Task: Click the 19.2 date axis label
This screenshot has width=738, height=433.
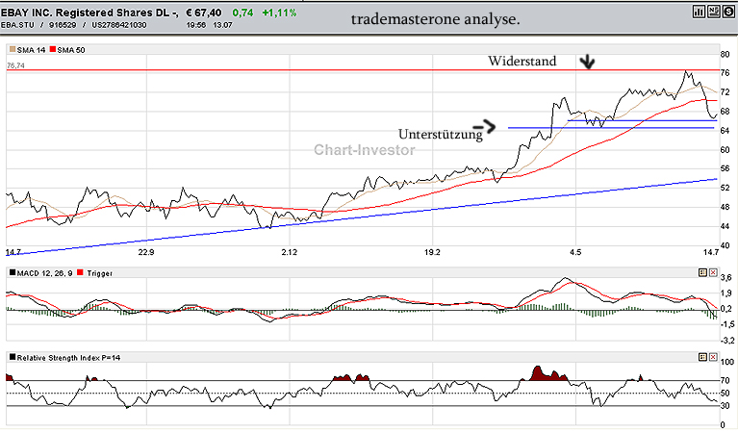Action: click(x=432, y=252)
